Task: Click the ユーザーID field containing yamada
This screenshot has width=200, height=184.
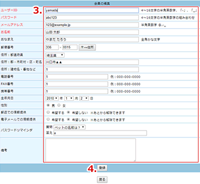Action: (x=92, y=11)
